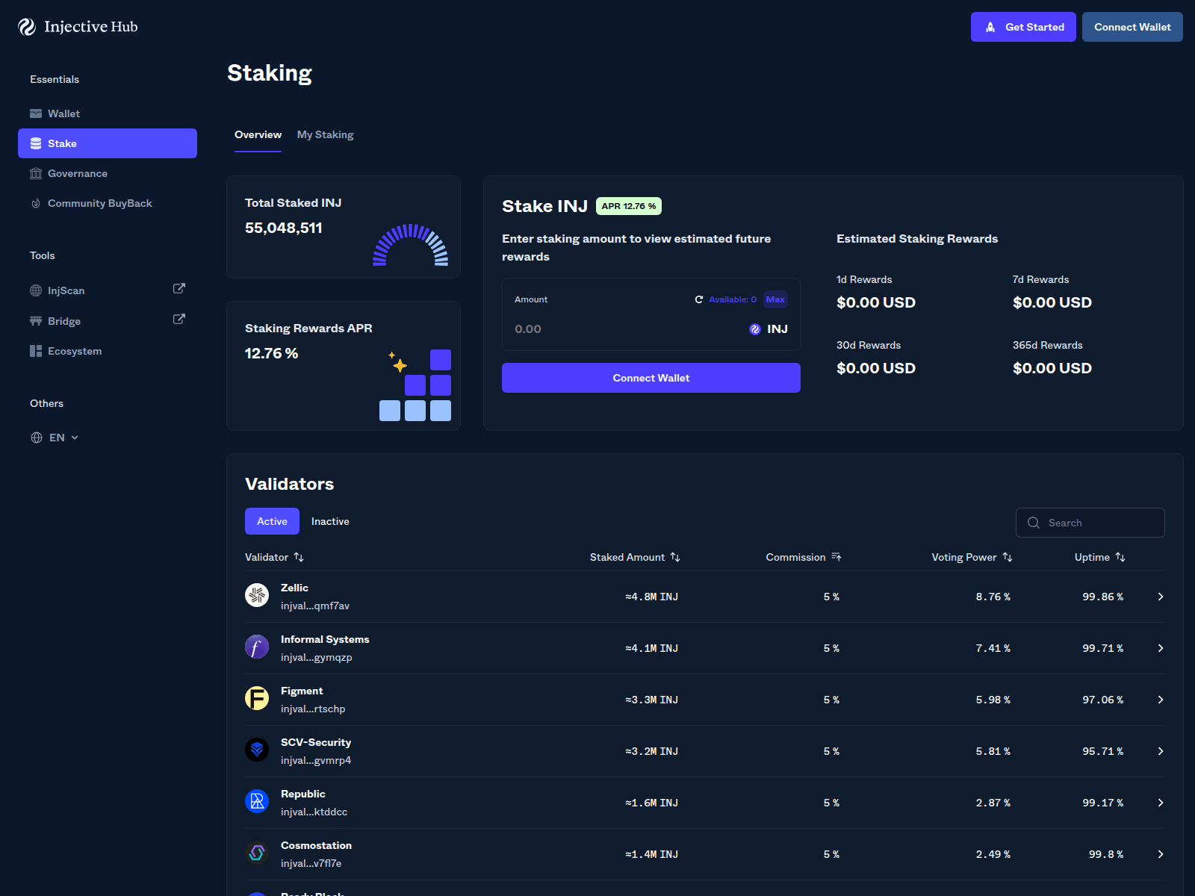The image size is (1195, 896).
Task: Click Cosmostation validator avatar
Action: pyautogui.click(x=257, y=853)
